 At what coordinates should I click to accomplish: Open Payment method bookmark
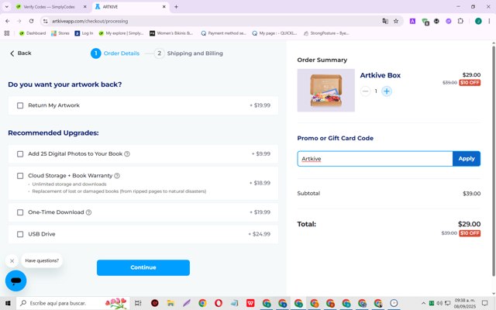223,33
